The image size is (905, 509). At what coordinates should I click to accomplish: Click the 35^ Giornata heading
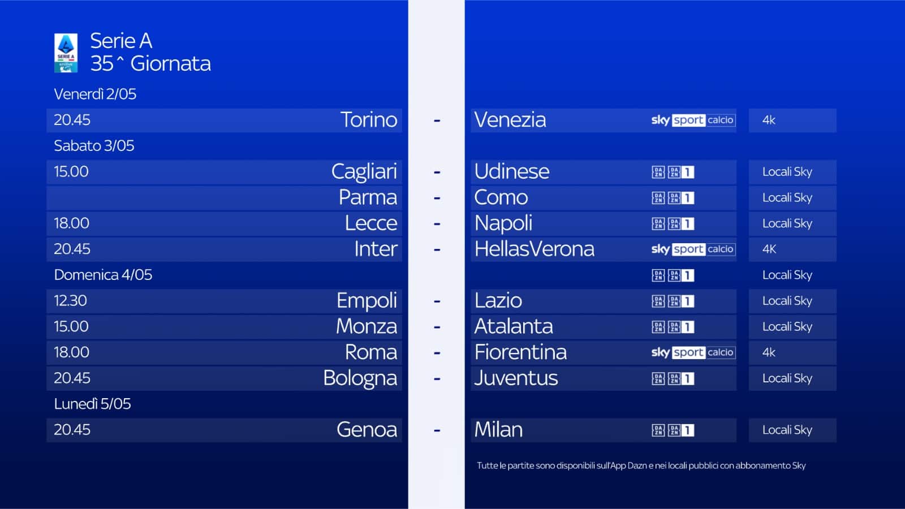(x=150, y=63)
